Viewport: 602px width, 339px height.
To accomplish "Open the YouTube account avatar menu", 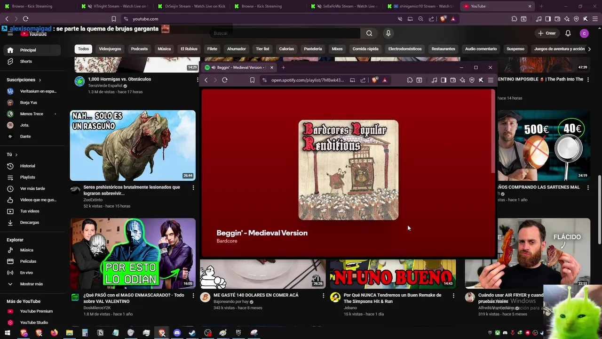I will tap(584, 33).
